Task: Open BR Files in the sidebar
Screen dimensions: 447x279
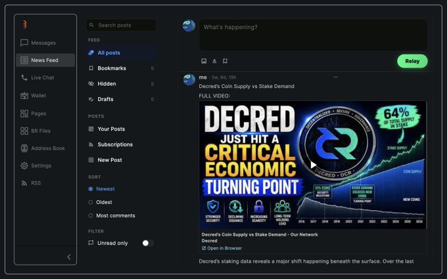Action: coord(45,131)
